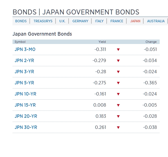Click the red down arrow for JPN 15-YR
The height and width of the screenshot is (157, 168).
click(118, 105)
